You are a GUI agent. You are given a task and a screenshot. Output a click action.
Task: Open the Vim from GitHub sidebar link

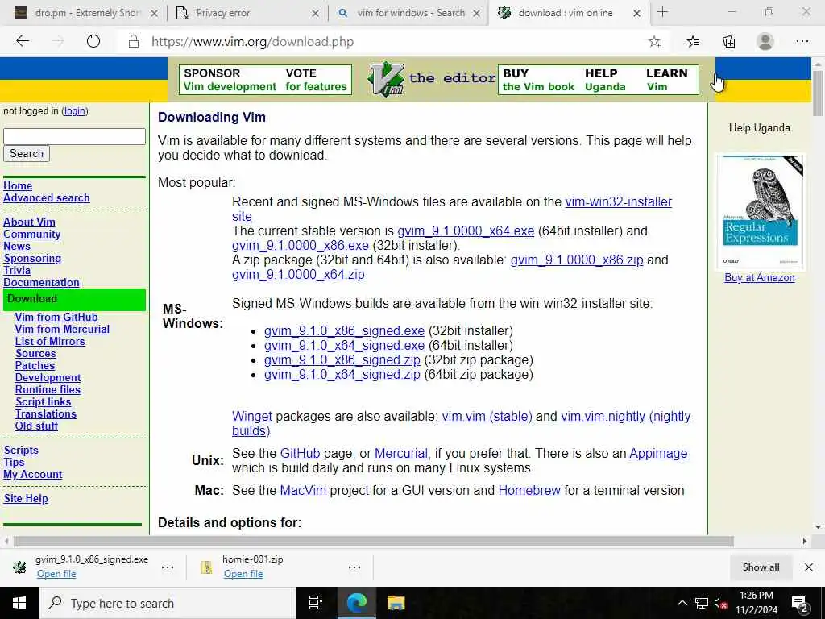pos(56,318)
